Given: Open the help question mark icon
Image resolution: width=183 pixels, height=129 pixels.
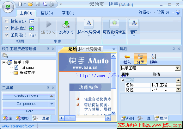Looking at the screenshot, I should pyautogui.click(x=178, y=12).
